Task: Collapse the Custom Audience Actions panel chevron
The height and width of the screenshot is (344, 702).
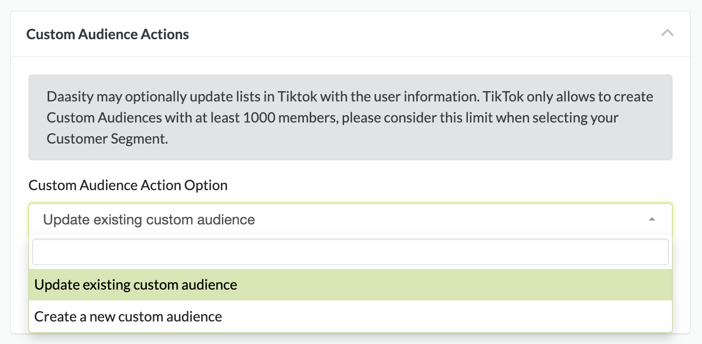Action: [667, 33]
